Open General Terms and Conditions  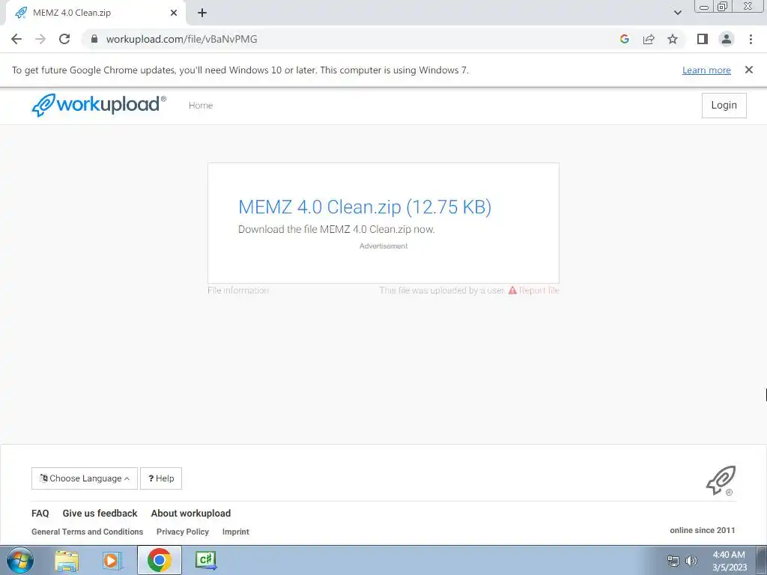click(87, 532)
